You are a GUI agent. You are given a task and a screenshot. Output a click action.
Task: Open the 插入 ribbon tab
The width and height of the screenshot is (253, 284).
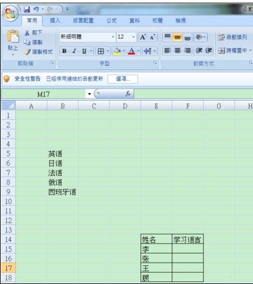[x=55, y=21]
